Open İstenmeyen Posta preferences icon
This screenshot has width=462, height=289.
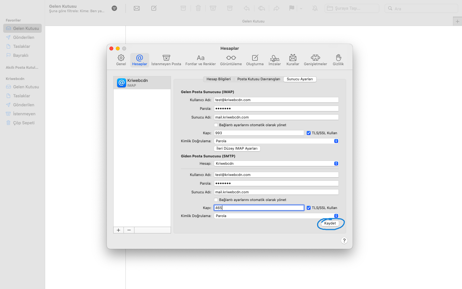click(x=166, y=60)
